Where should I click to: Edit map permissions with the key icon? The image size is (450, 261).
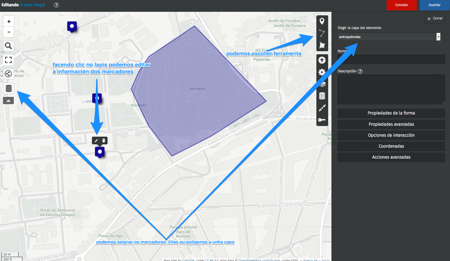[x=322, y=120]
